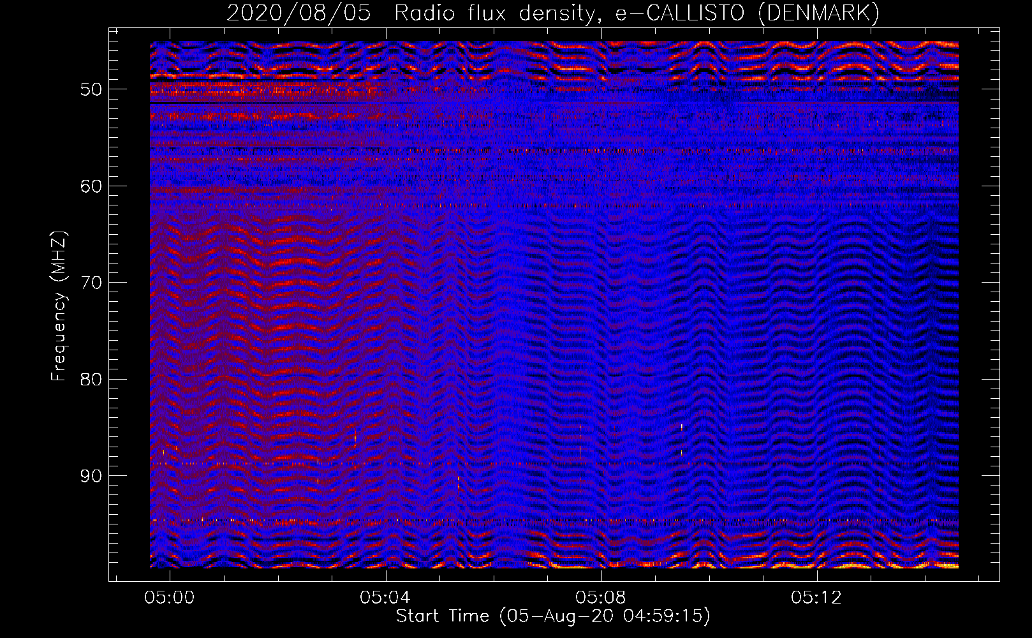Click the 60 frequency tick label
The image size is (1032, 638).
[x=91, y=186]
